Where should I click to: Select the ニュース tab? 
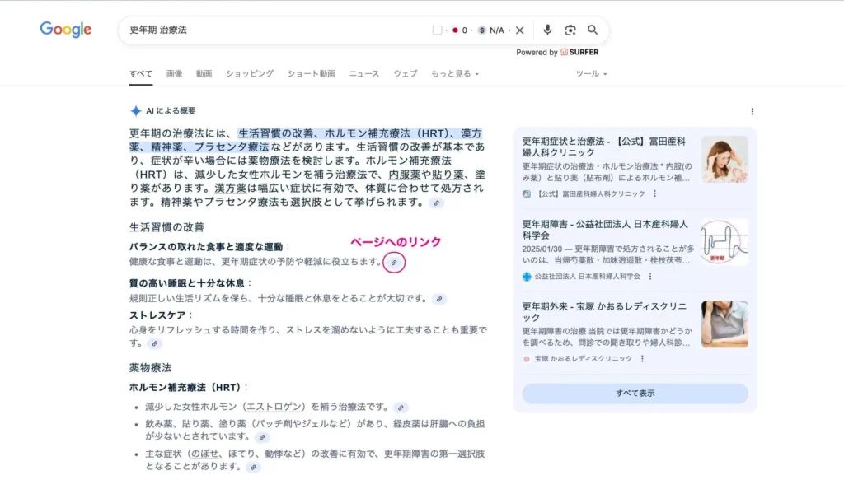[363, 74]
